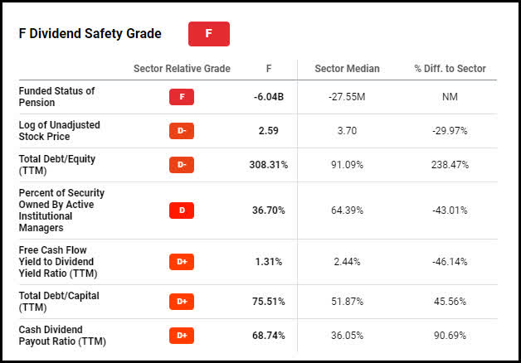Screen dimensions: 521x363
Task: Open the Funded Status of Pension metric
Action: click(56, 97)
